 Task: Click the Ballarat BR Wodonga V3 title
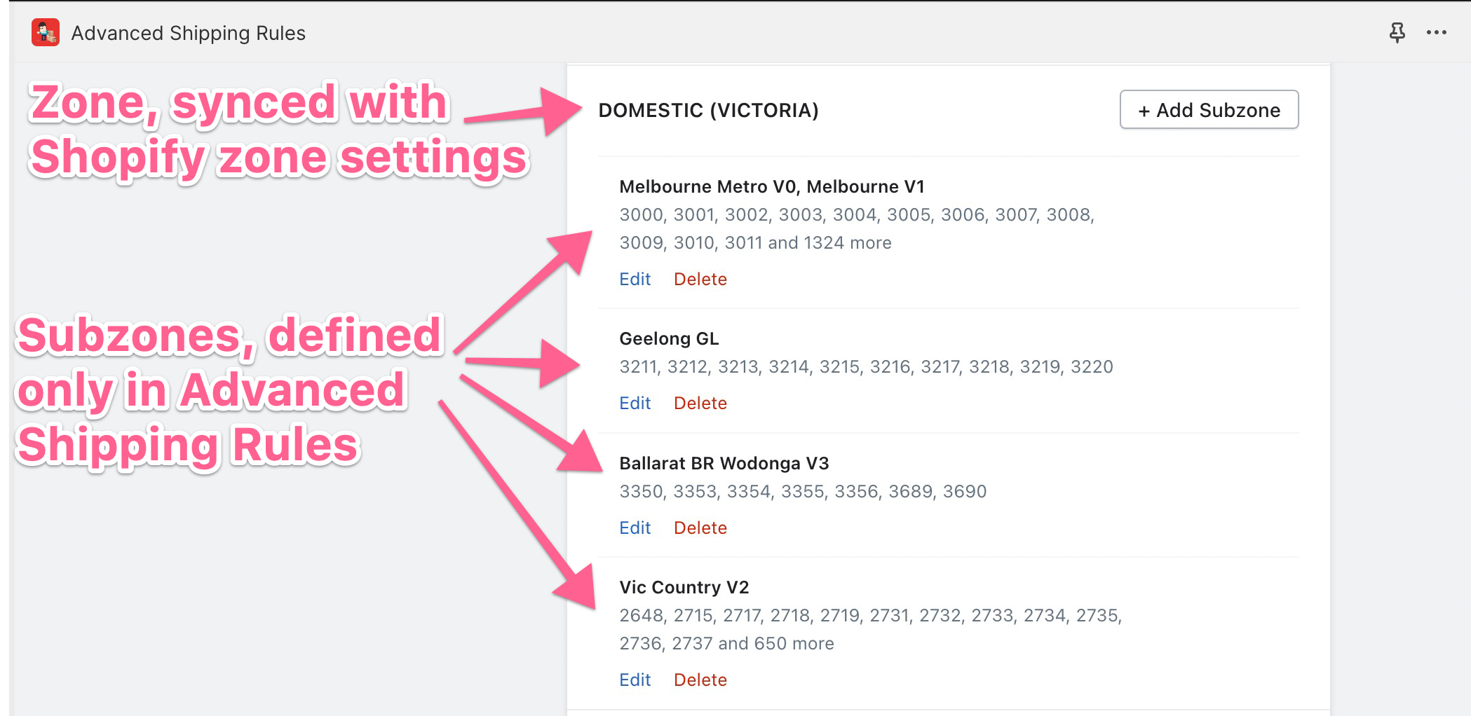pyautogui.click(x=724, y=463)
